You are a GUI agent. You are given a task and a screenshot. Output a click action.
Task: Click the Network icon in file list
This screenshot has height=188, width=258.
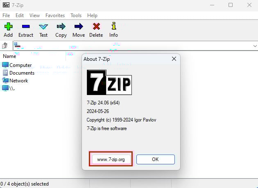(5, 80)
